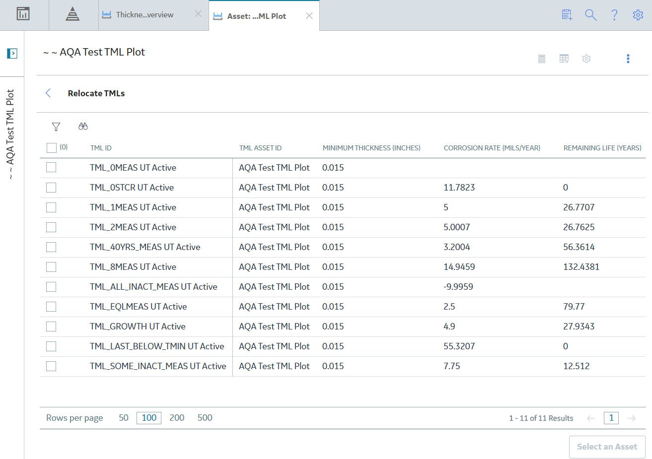Expand the left side panel toggle
Viewport: 652px width, 459px height.
click(x=12, y=53)
